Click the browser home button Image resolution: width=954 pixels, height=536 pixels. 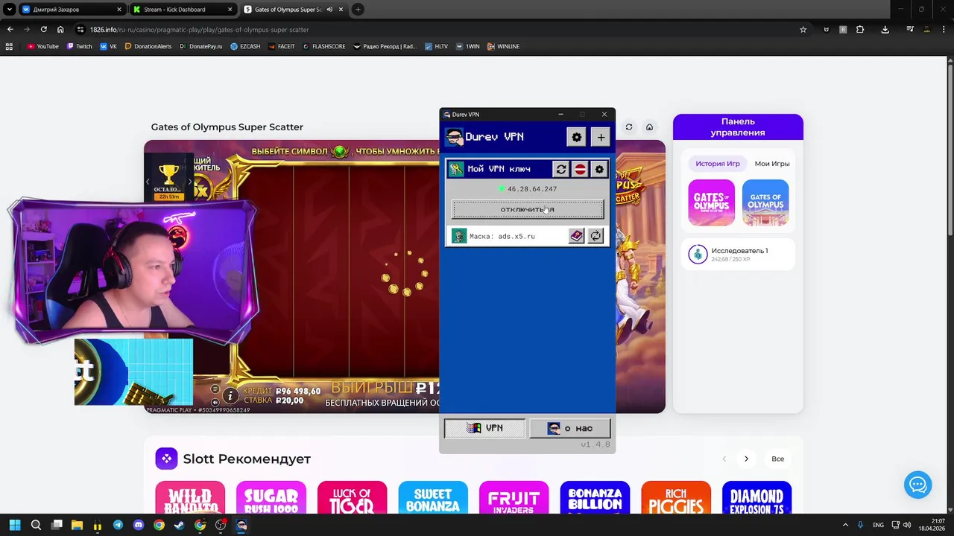60,30
